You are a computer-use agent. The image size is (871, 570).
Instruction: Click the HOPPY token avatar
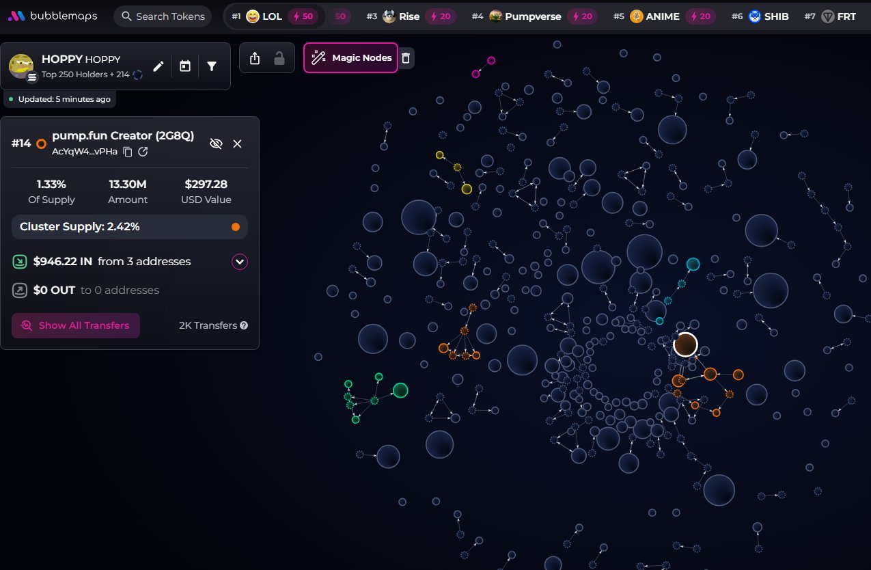[21, 66]
